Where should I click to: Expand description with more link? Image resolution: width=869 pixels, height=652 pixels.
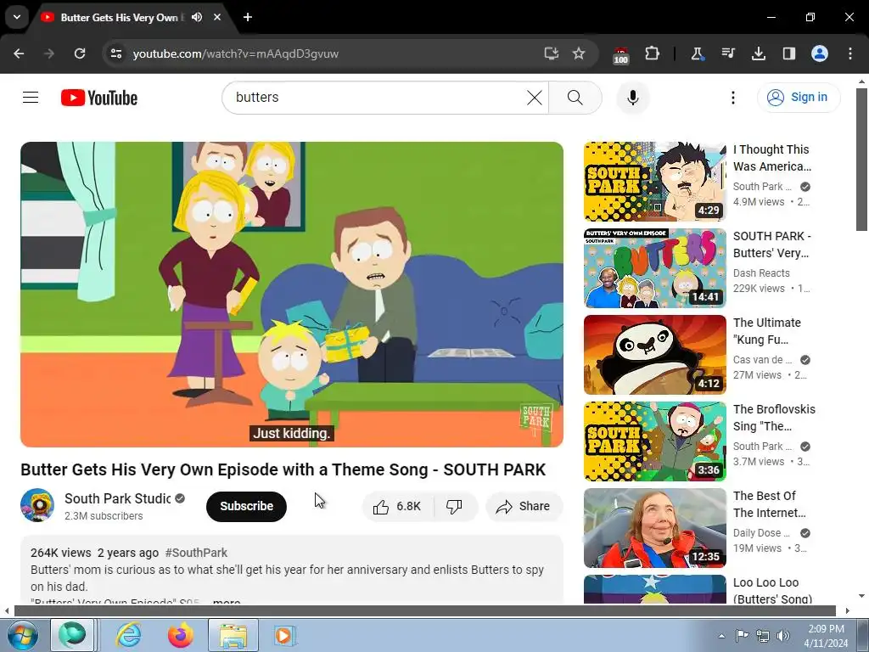[227, 602]
